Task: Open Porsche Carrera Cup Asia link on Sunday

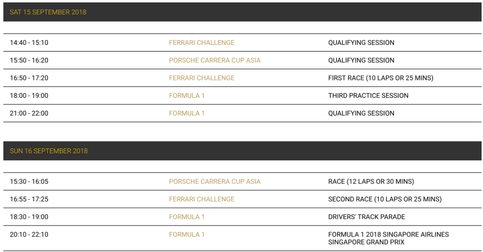Action: [215, 181]
